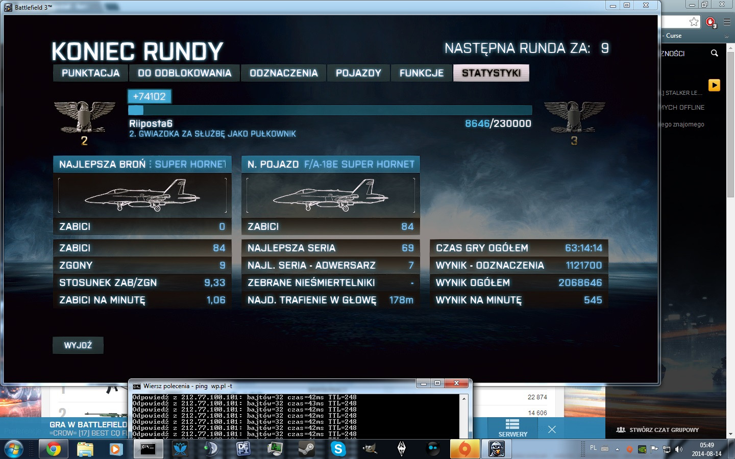
Task: Click the Najlepsza Seria value 69
Action: (x=408, y=248)
